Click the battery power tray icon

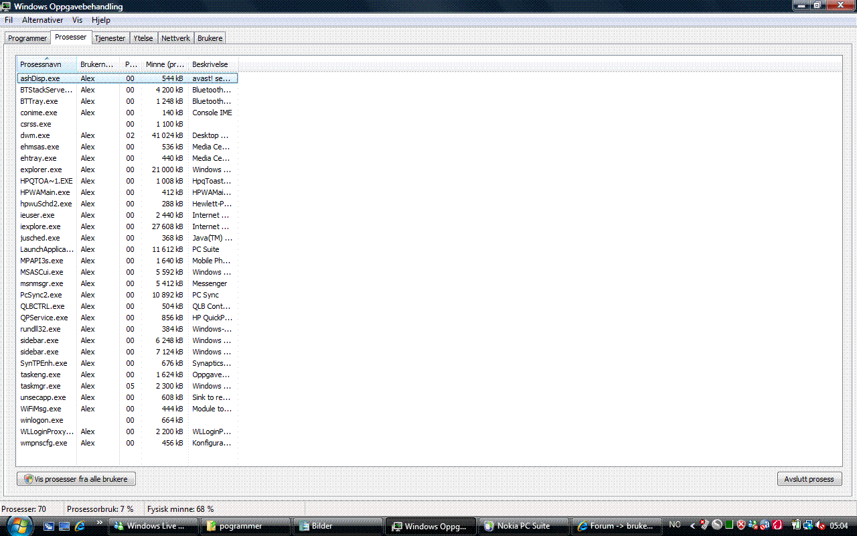point(796,525)
